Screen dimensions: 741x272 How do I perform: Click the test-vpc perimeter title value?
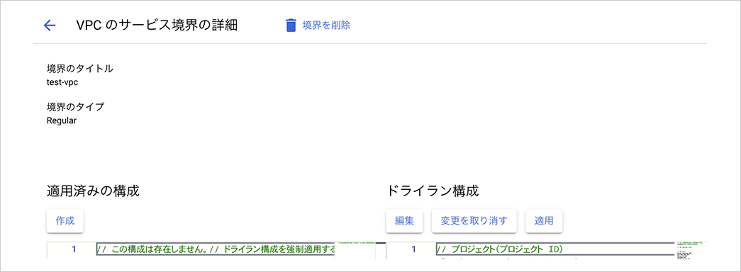click(62, 82)
